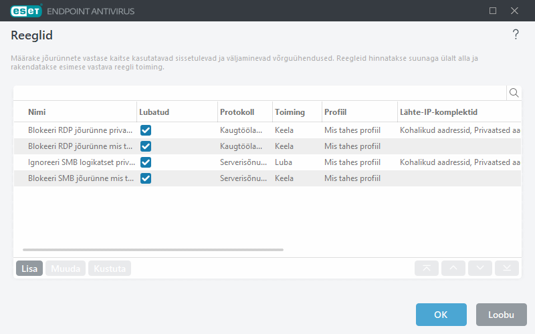Sort rules by Nimi column header
This screenshot has height=334, width=535.
[x=37, y=112]
